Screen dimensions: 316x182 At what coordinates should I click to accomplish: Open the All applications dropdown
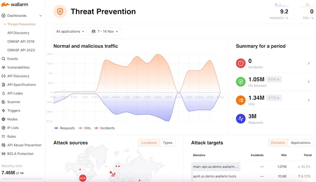(70, 31)
